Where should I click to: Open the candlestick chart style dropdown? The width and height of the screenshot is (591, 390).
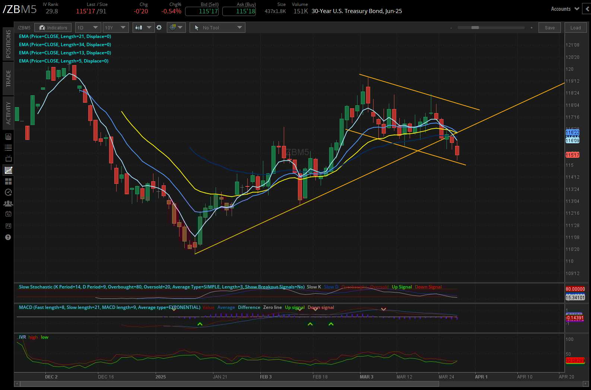click(x=143, y=28)
